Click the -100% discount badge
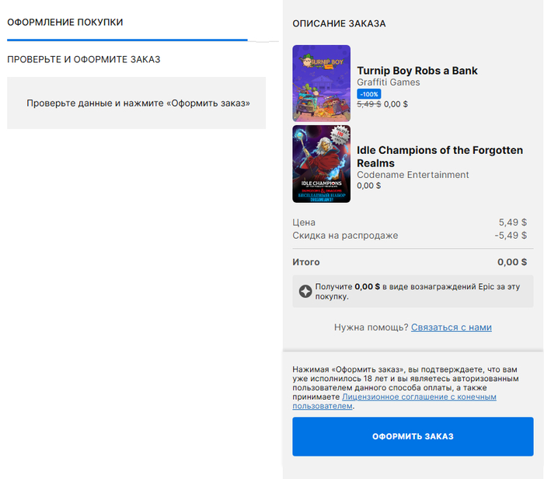This screenshot has width=544, height=479. [369, 94]
